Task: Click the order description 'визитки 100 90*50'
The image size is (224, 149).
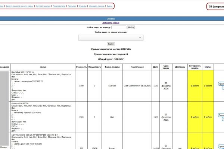Action: [x=20, y=104]
